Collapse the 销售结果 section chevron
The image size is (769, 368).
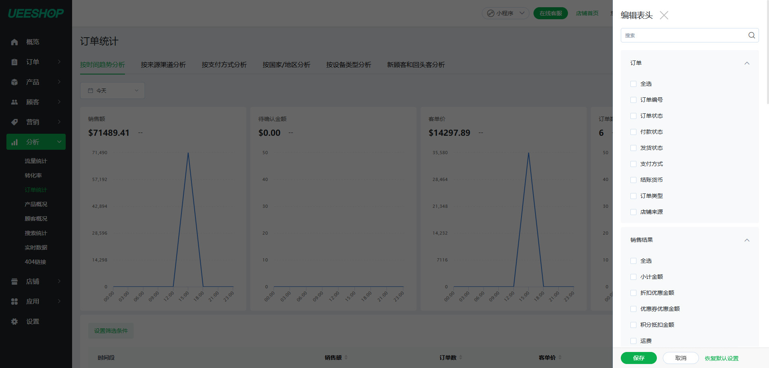point(747,240)
